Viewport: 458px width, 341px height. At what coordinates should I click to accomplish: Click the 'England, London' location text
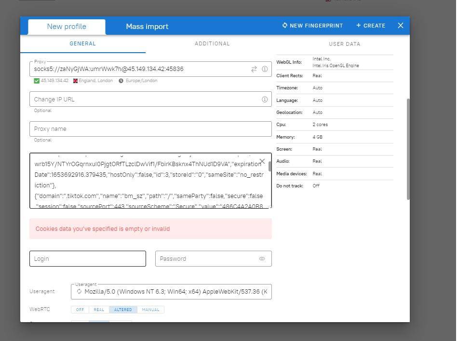tap(95, 81)
